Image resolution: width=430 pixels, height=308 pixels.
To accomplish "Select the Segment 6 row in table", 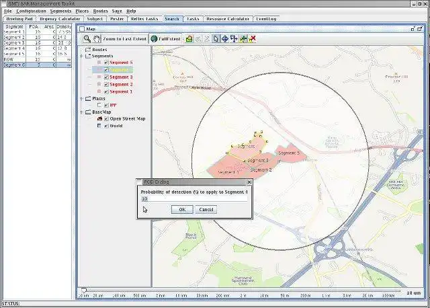I will click(38, 65).
